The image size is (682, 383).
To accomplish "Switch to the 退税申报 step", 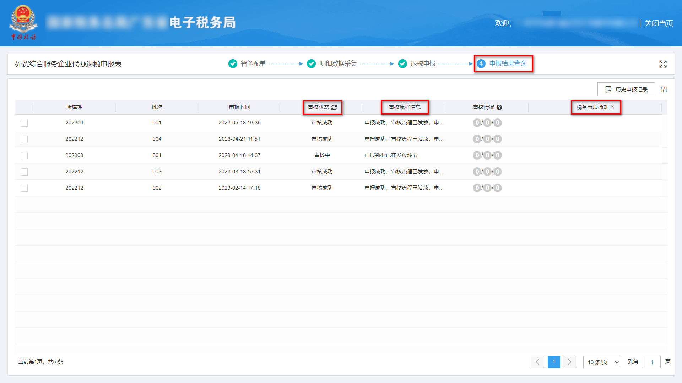I will click(x=423, y=63).
